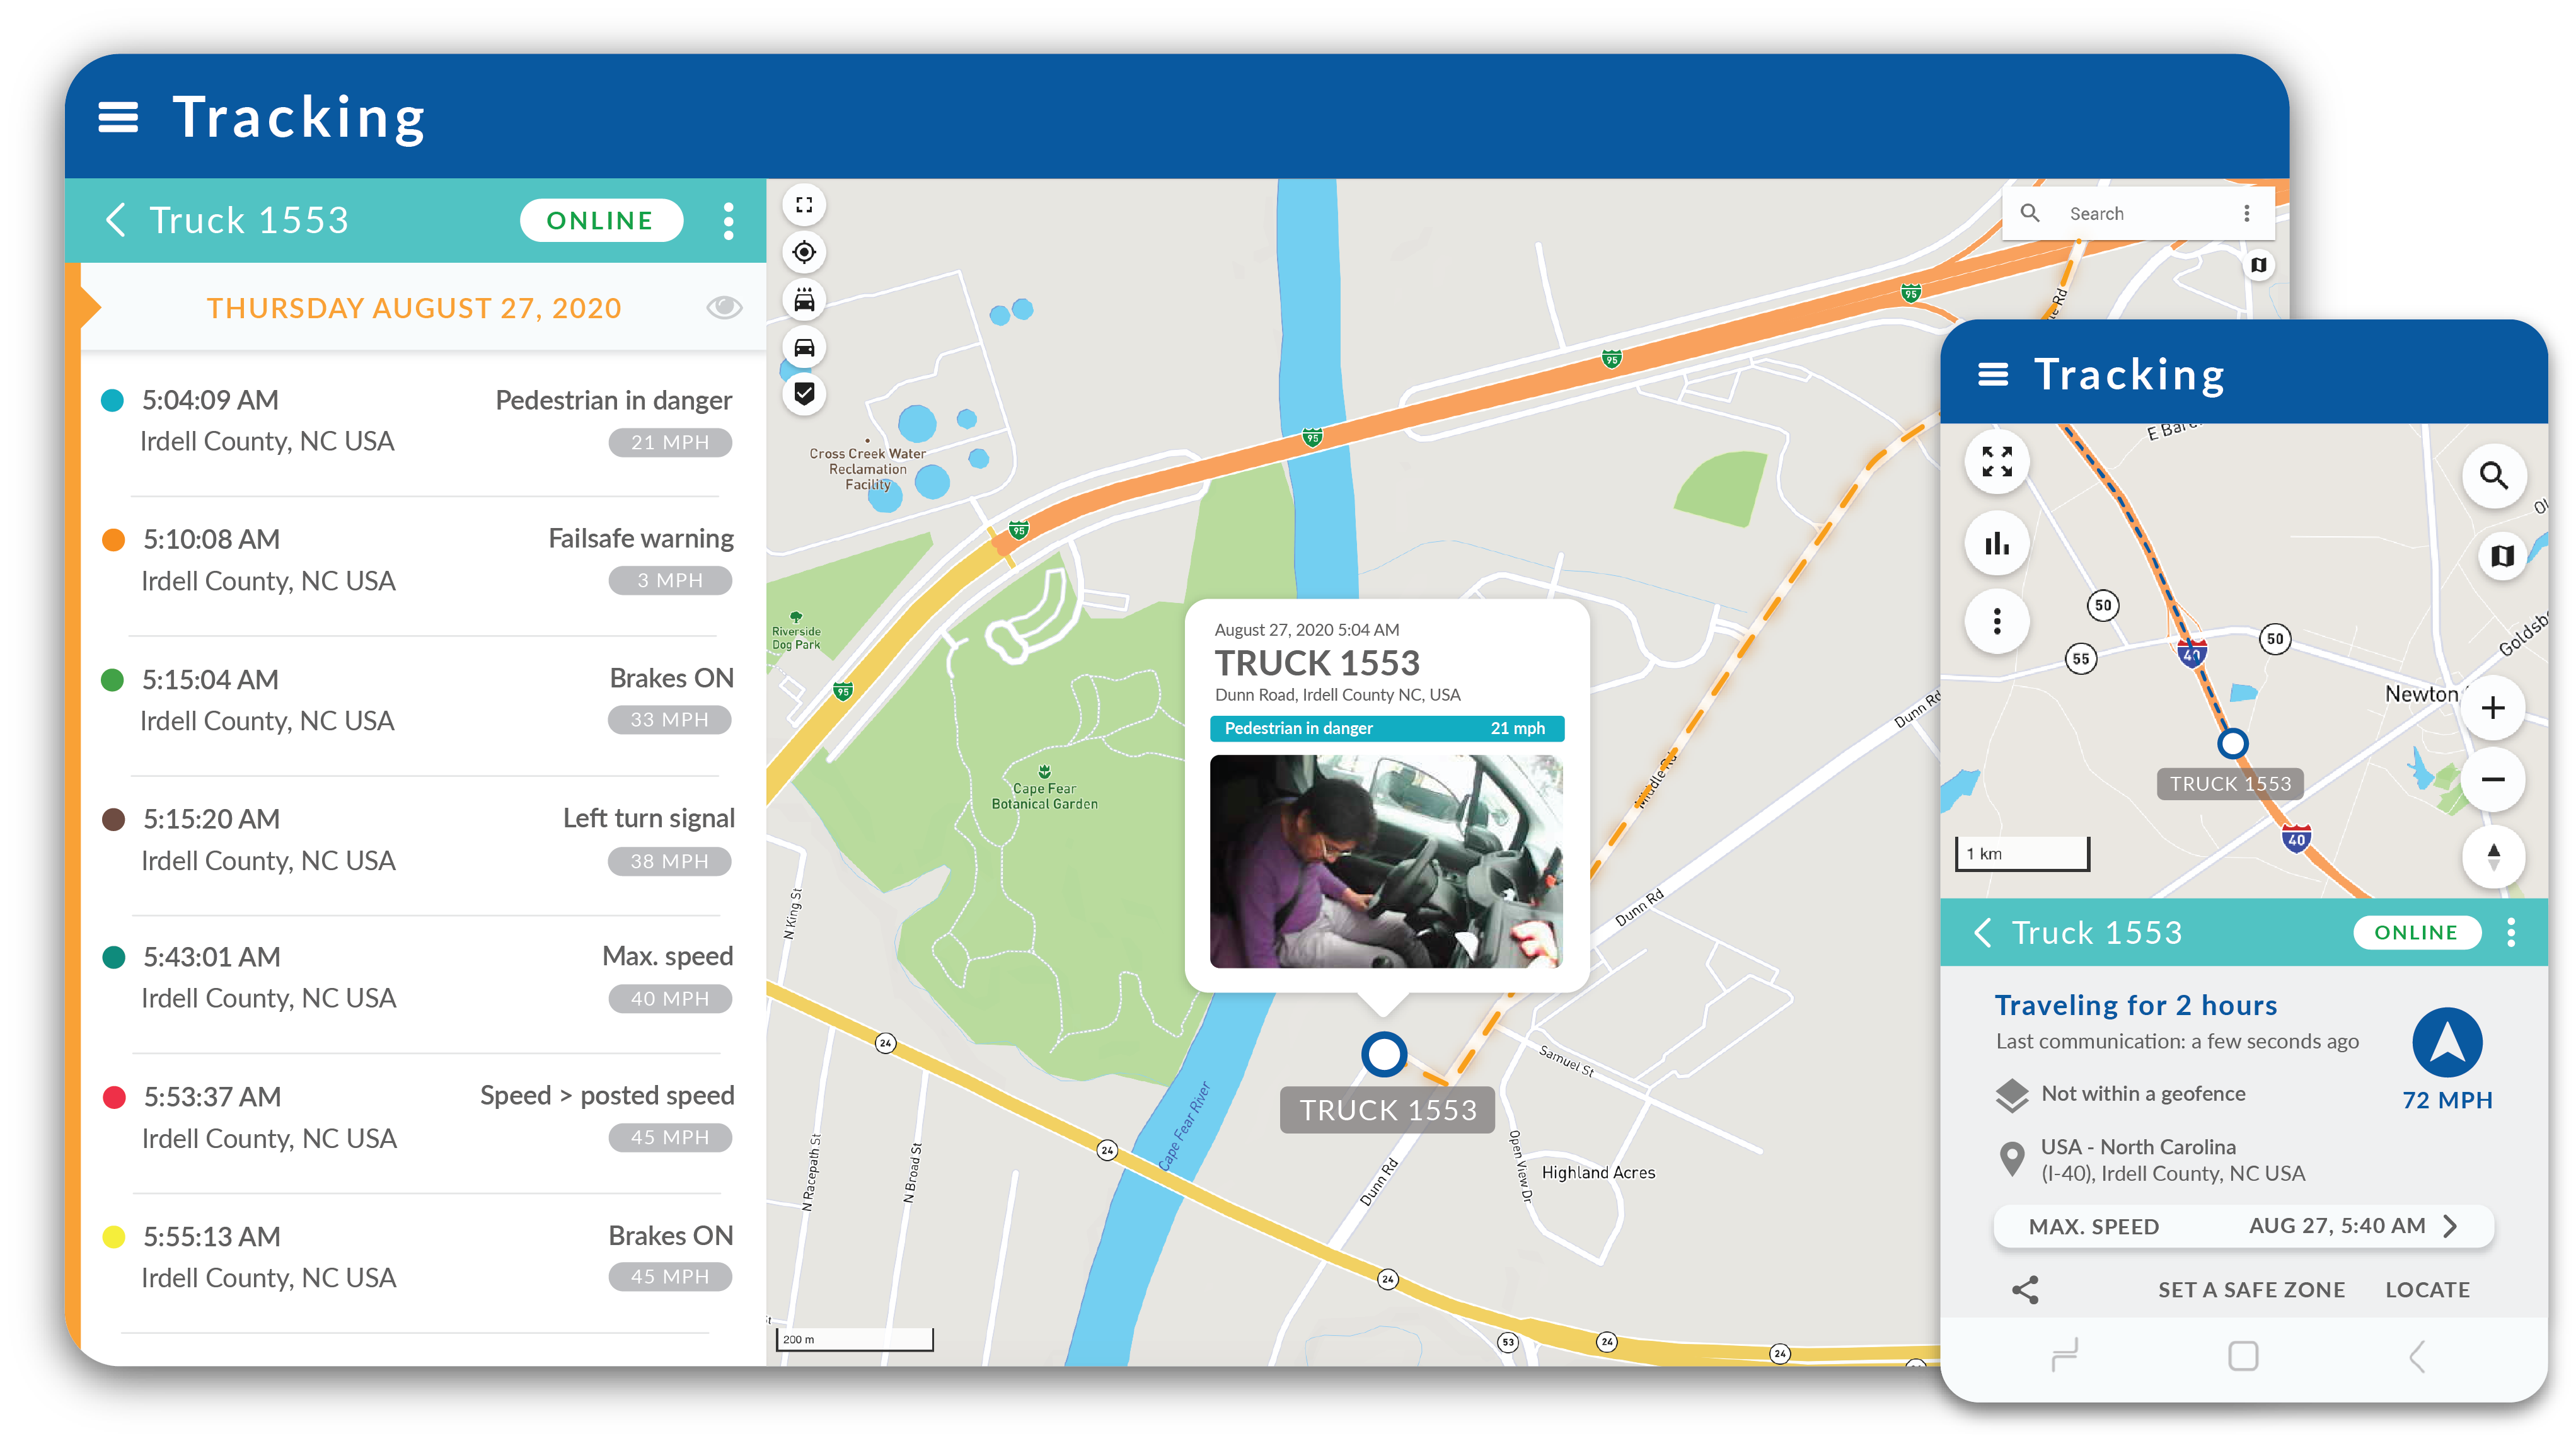Toggle the map type icon on phone map
2576x1441 pixels.
[x=2502, y=555]
